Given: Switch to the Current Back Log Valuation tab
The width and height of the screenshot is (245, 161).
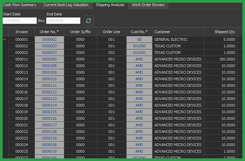Looking at the screenshot, I should point(66,5).
